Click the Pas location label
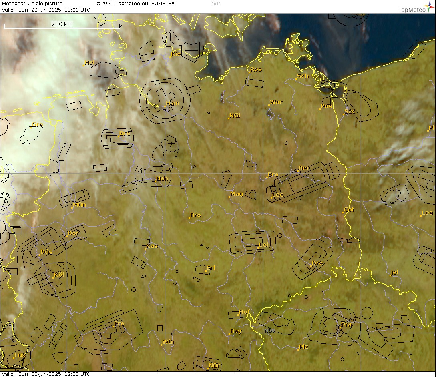Screen dimensions: 436x377 326,106
